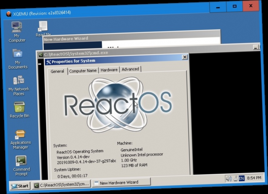The height and width of the screenshot is (194, 268).
Task: Click the 8:54 PM taskbar clock
Action: (254, 178)
